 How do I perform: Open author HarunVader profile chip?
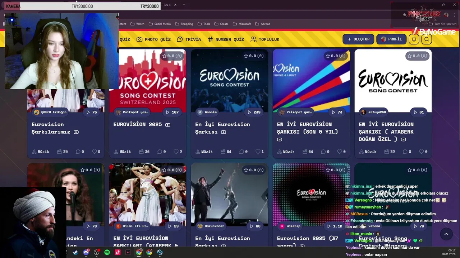pos(211,226)
